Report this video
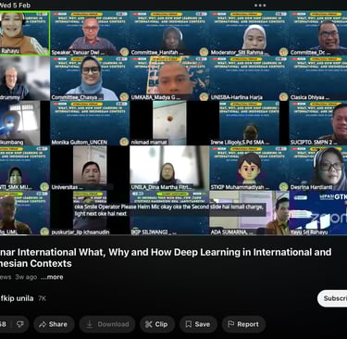Viewport: 347px width, 339px height. click(243, 324)
